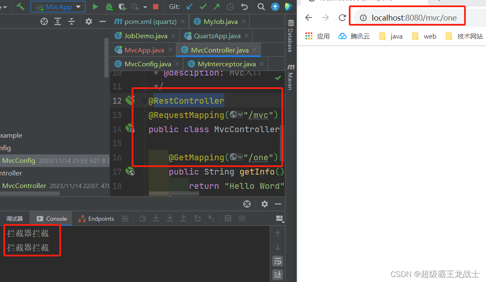Open project panel settings gear
This screenshot has width=486, height=282.
pos(89,21)
